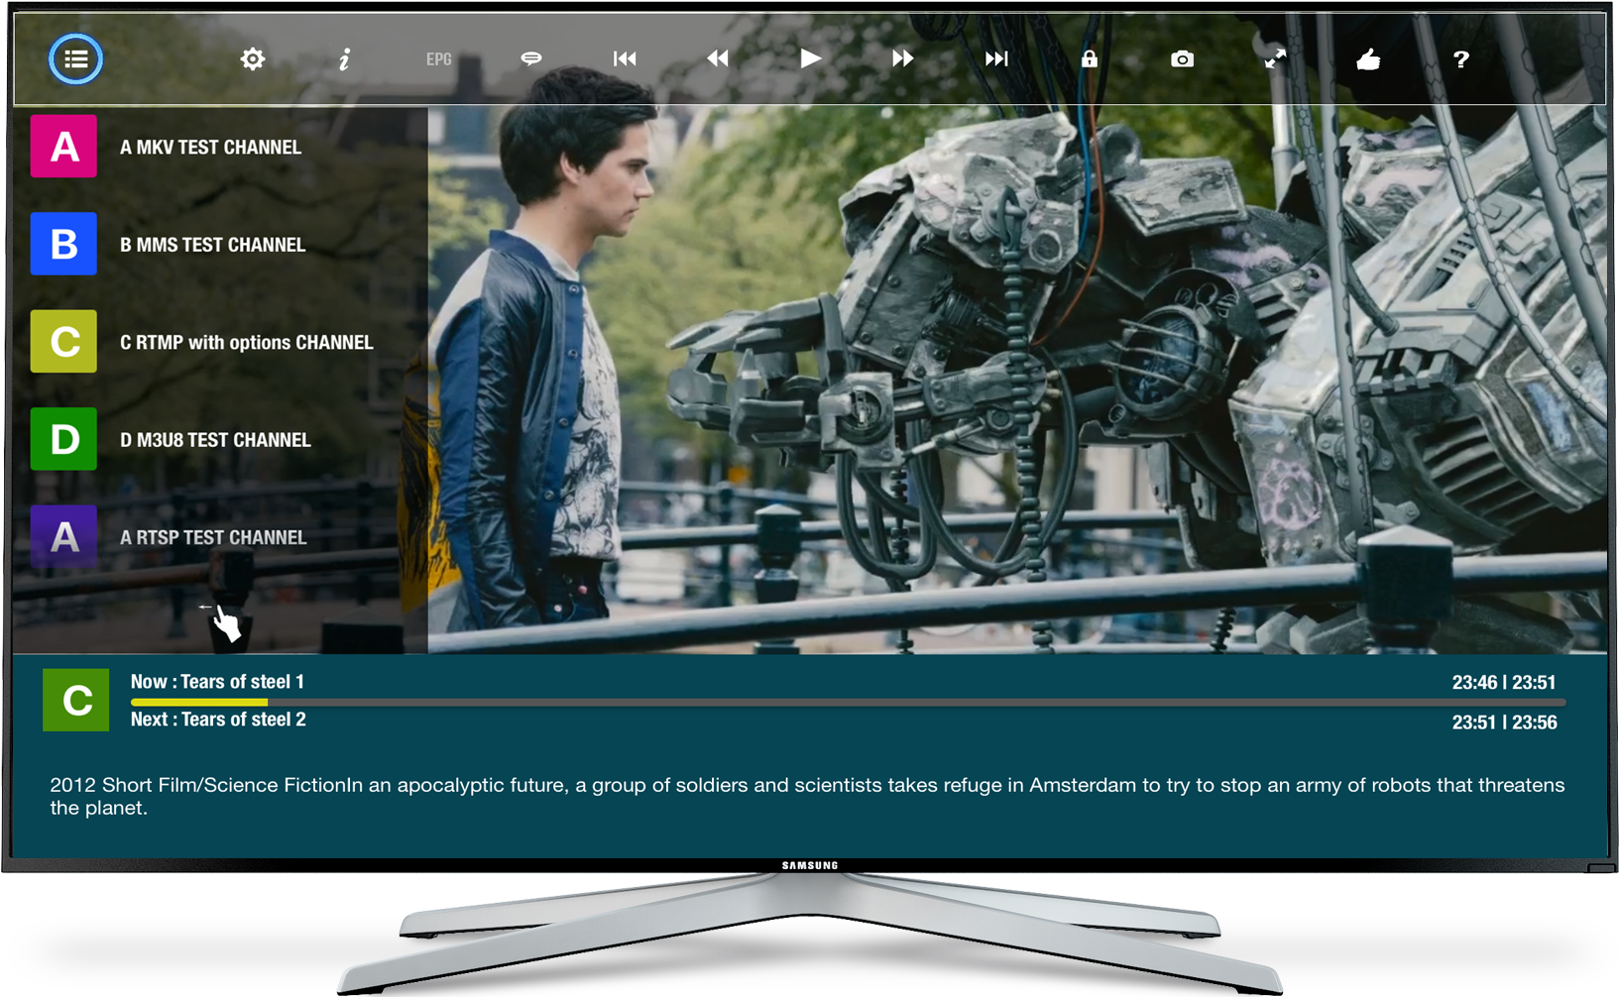This screenshot has height=997, width=1619.
Task: Click the play button
Action: coord(811,59)
